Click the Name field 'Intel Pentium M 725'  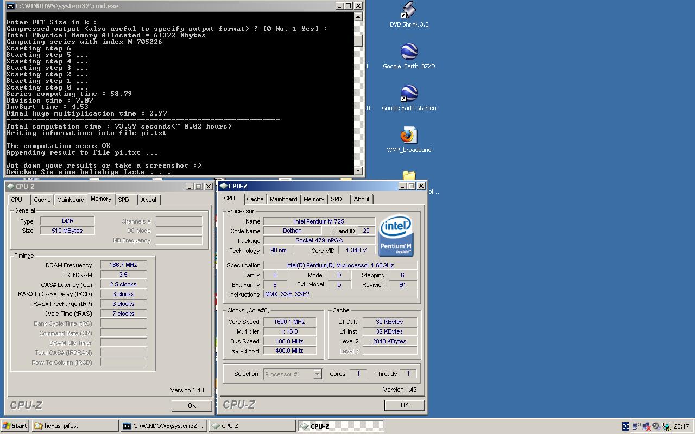point(319,221)
